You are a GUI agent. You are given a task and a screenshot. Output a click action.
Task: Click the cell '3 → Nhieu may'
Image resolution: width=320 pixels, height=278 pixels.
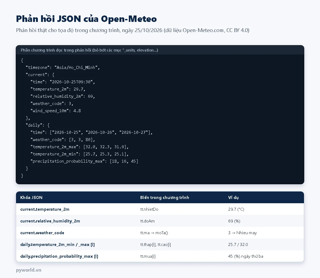coord(242,233)
